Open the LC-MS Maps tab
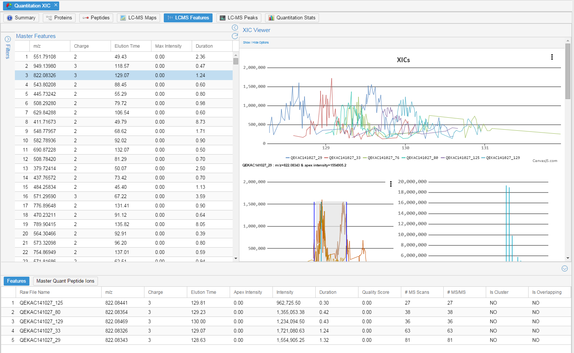 point(138,18)
